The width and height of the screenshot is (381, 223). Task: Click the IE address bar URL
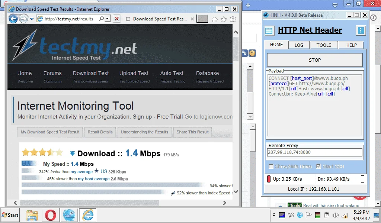(x=69, y=19)
